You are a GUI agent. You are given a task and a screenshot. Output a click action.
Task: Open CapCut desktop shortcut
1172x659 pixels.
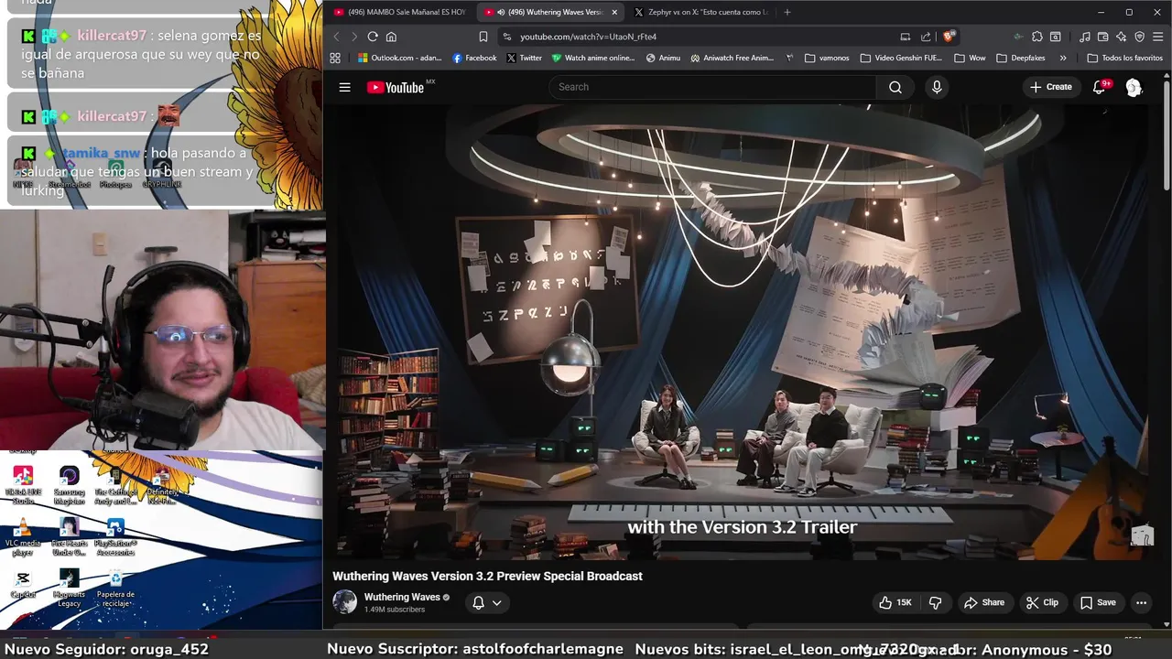(23, 584)
